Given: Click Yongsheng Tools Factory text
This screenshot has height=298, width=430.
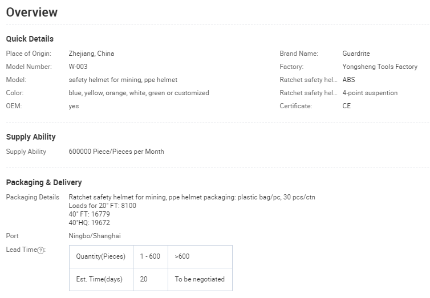Looking at the screenshot, I should (x=380, y=67).
